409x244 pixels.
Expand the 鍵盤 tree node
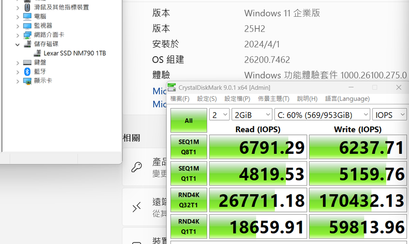pyautogui.click(x=17, y=63)
